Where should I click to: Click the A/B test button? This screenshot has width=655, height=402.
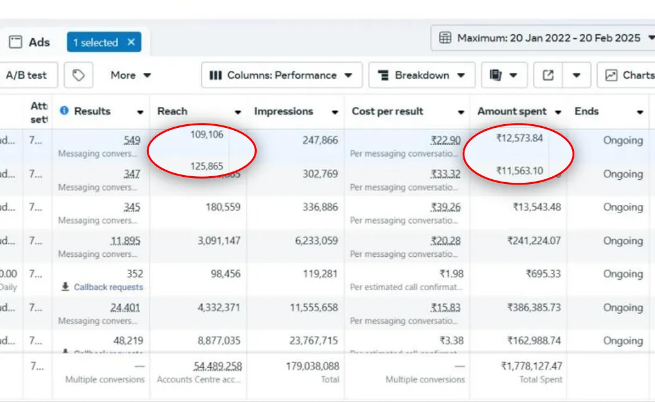pyautogui.click(x=26, y=75)
